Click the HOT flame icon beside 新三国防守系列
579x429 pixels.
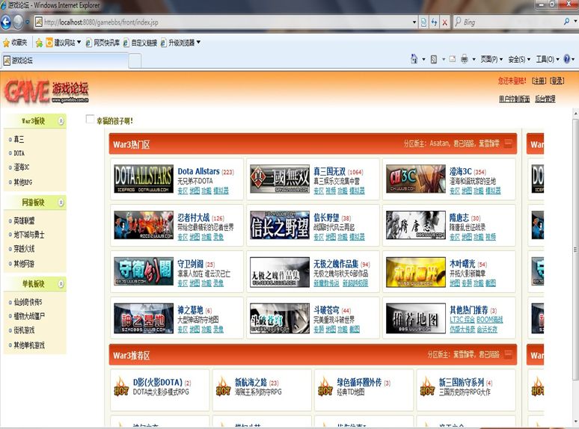(427, 386)
